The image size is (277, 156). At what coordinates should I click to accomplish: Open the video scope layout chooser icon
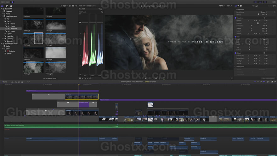point(102,12)
